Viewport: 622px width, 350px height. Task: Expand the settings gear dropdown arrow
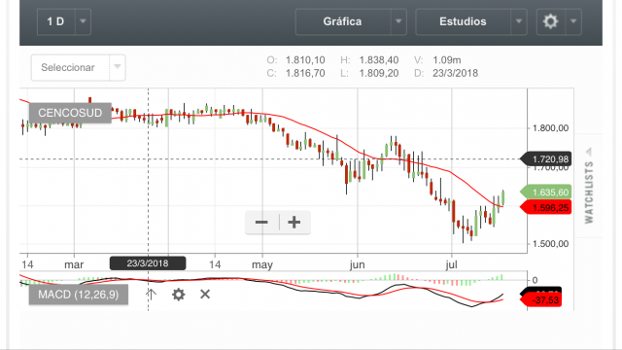pos(573,21)
